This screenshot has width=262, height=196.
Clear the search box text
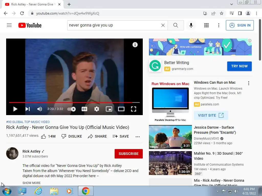(x=163, y=25)
